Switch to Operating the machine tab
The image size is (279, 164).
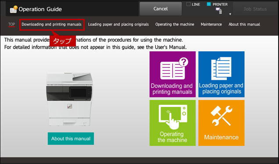(175, 25)
